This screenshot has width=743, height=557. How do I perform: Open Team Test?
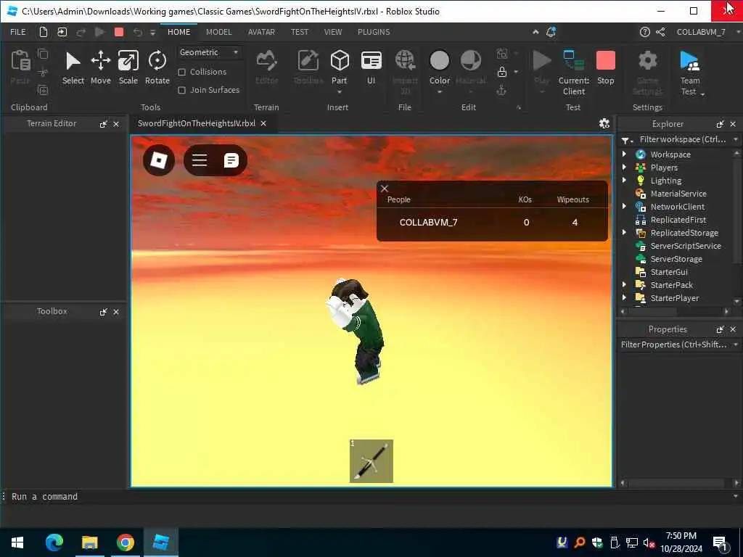click(689, 72)
